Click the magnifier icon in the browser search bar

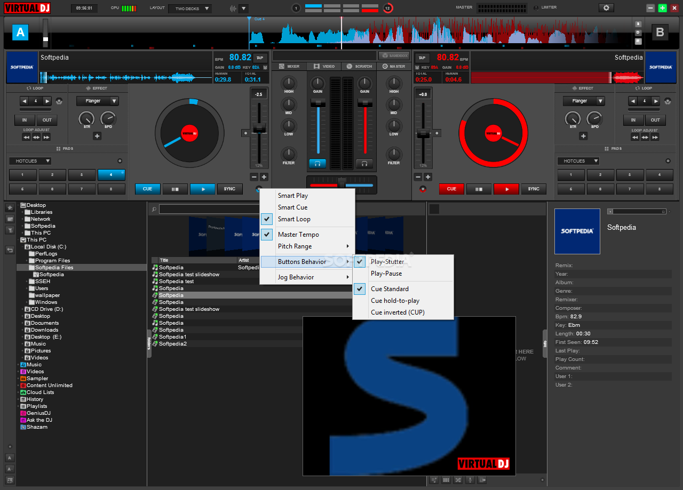pyautogui.click(x=154, y=210)
